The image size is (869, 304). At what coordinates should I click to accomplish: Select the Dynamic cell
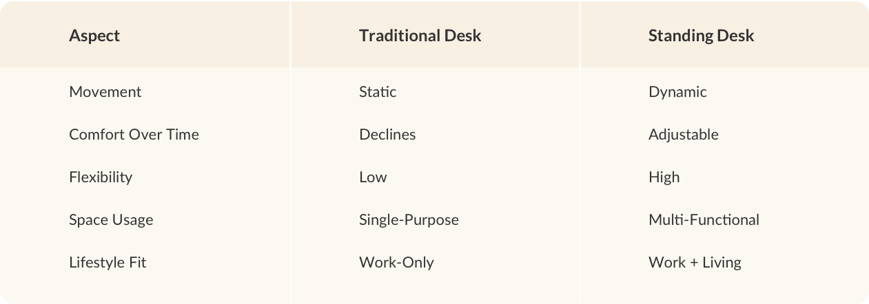point(677,91)
